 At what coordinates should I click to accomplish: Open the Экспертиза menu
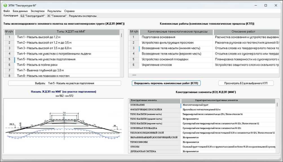click(37, 11)
